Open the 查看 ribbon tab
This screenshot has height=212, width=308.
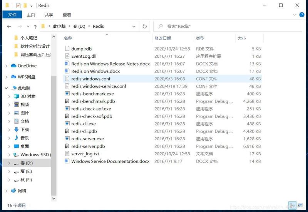tap(67, 15)
